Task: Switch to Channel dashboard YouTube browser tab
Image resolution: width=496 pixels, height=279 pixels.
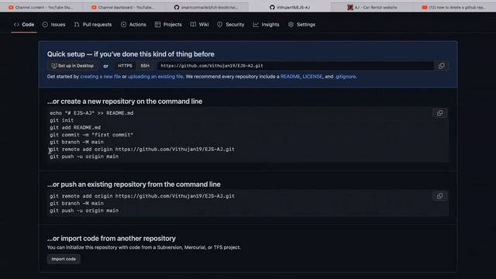Action: coord(123,7)
